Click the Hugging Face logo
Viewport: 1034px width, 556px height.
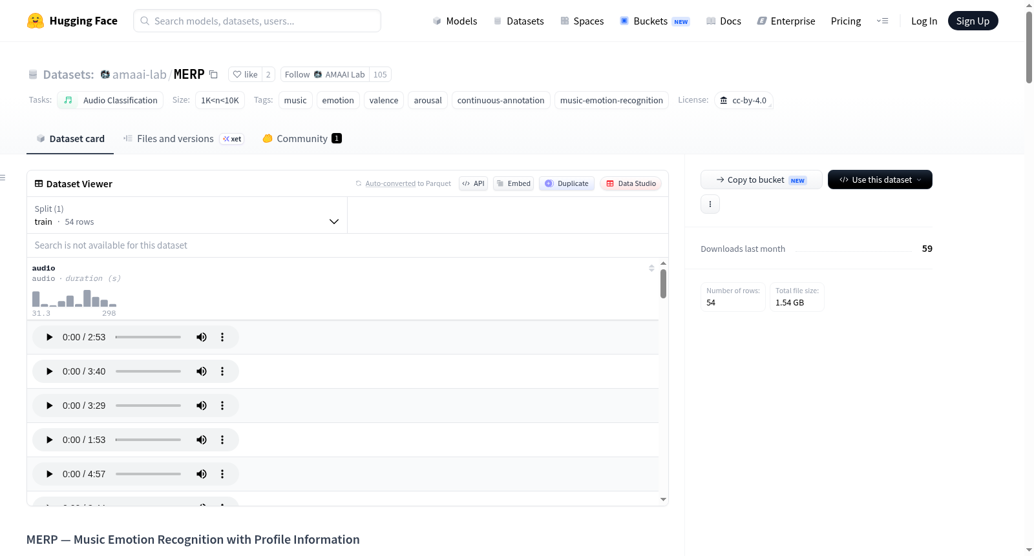click(x=72, y=21)
